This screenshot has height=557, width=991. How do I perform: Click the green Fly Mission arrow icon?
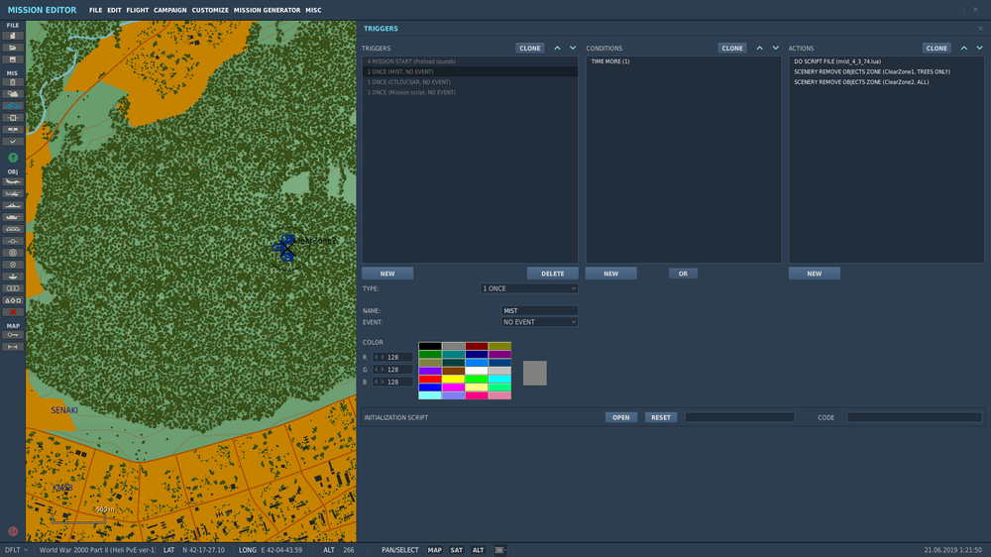point(13,158)
